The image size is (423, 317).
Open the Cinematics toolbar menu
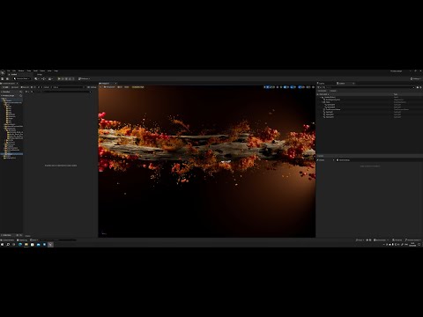click(50, 78)
